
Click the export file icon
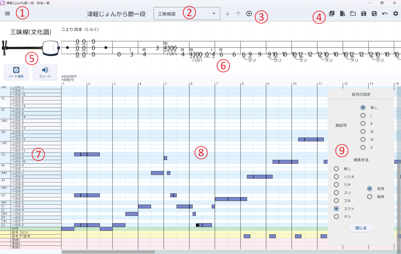[342, 14]
